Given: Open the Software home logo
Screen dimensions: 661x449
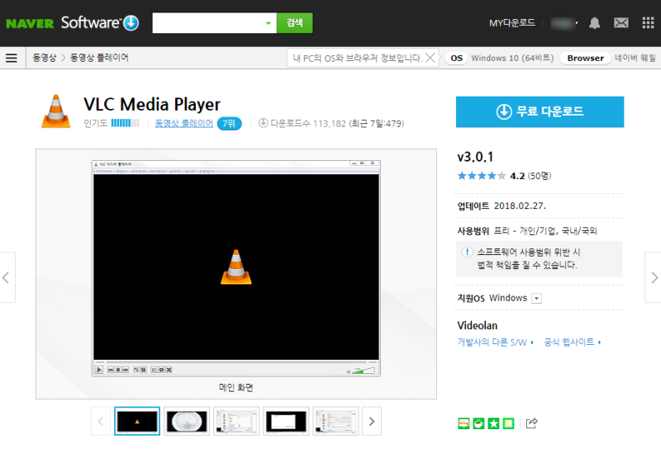Looking at the screenshot, I should tap(100, 23).
